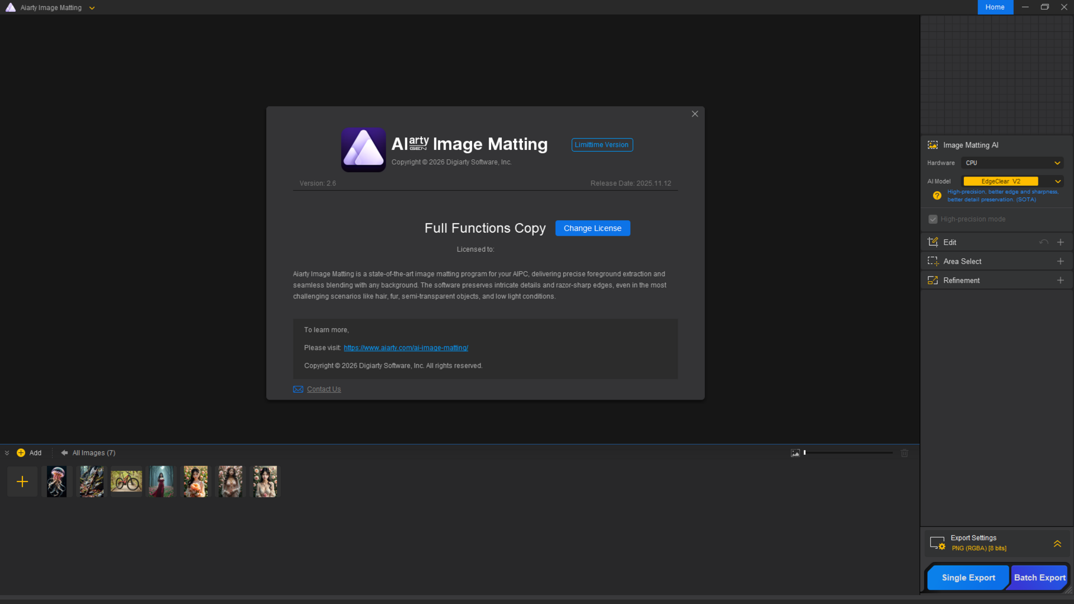Select the bicycle image thumbnail
Image resolution: width=1074 pixels, height=604 pixels.
coord(126,481)
